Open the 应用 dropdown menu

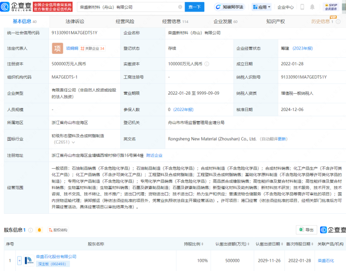(x=262, y=7)
